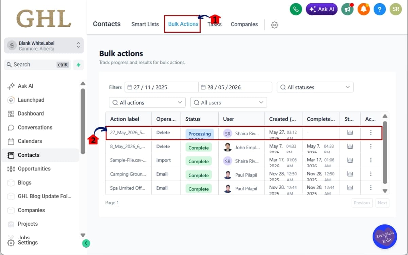
Task: Open the SR user avatar menu
Action: (x=396, y=9)
